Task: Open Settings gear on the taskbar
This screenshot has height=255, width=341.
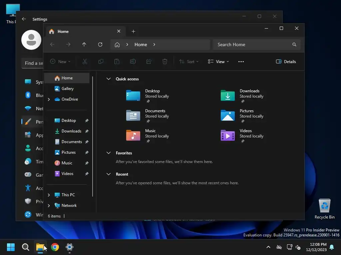Action: click(x=70, y=247)
